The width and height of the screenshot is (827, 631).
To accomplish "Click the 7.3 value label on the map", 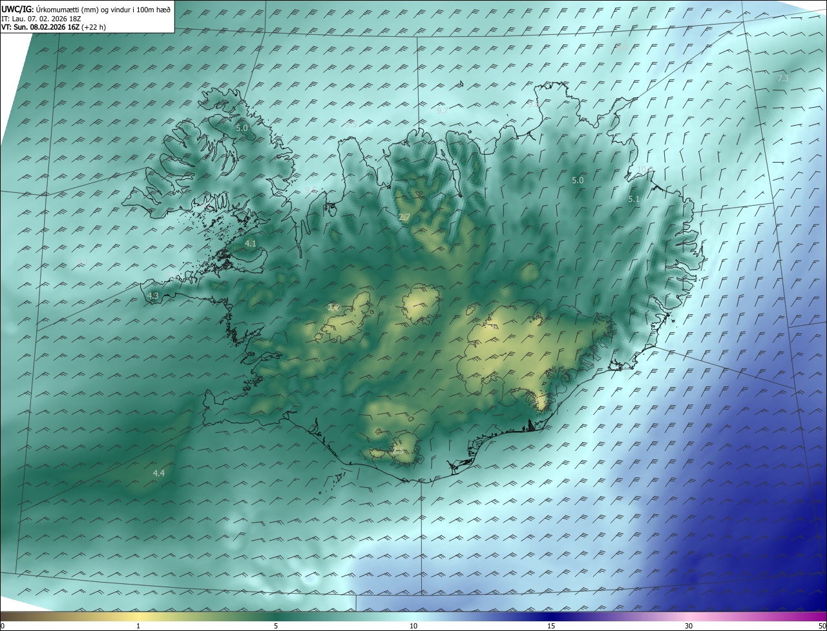I will [x=782, y=78].
